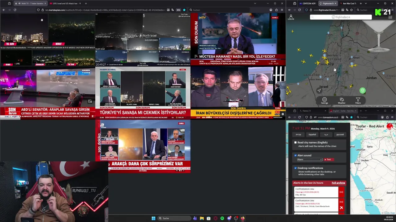The image size is (396, 222).
Task: Select the Tzofar - Red Alert tab
Action: (x=343, y=111)
